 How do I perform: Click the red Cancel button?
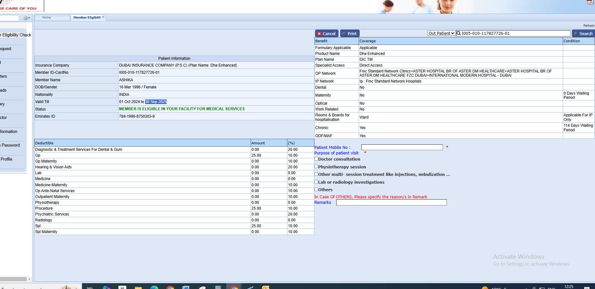click(x=326, y=33)
